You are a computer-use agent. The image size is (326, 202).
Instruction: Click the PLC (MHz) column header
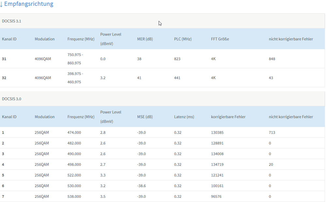click(x=183, y=39)
